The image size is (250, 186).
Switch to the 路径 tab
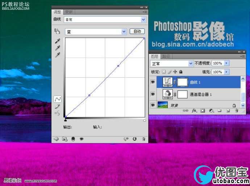[x=166, y=56]
